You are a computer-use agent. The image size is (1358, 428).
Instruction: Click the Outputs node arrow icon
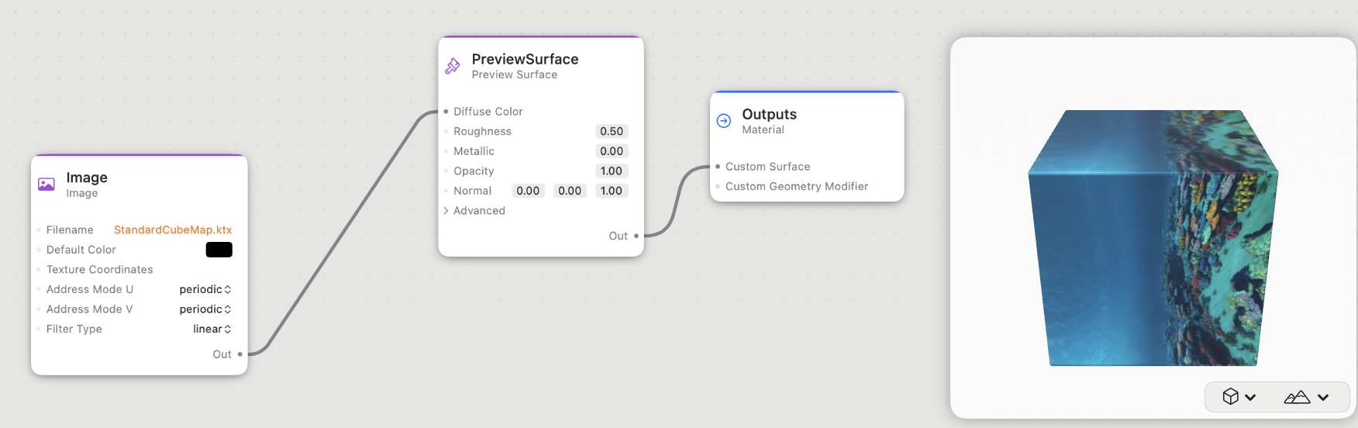coord(724,121)
